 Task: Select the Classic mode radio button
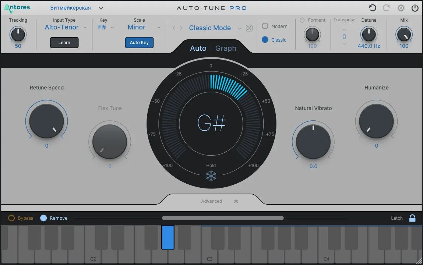[x=265, y=40]
